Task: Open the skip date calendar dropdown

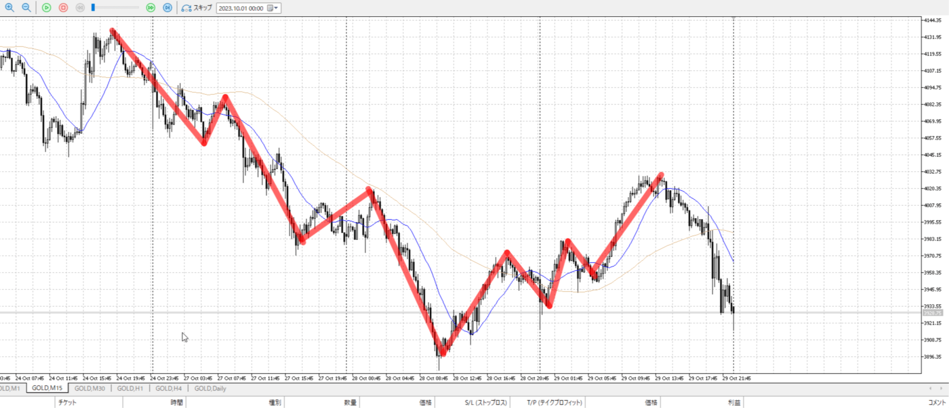Action: tap(273, 8)
